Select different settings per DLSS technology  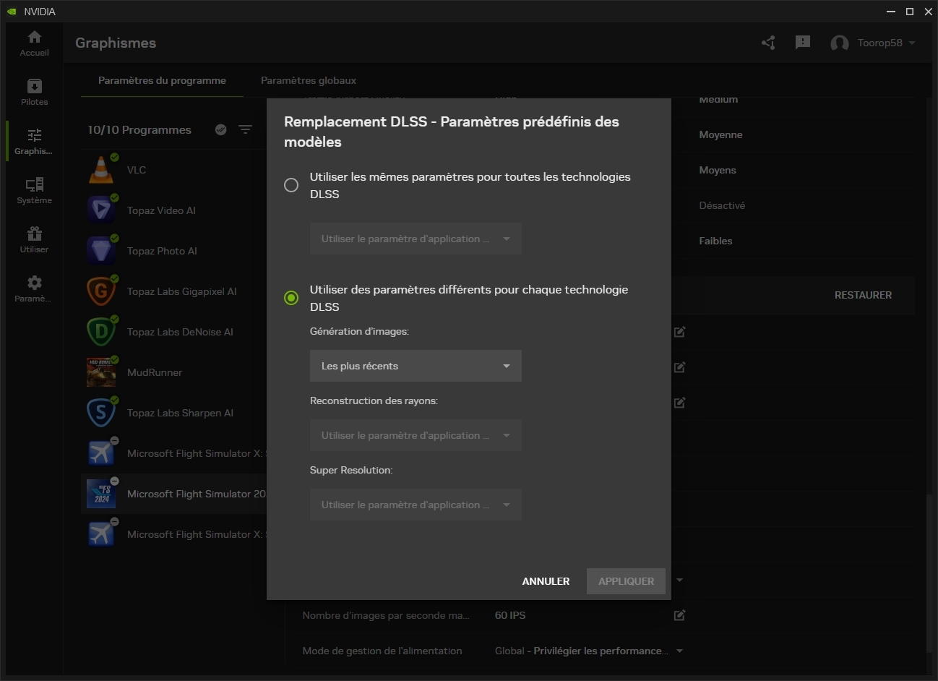[x=291, y=298]
